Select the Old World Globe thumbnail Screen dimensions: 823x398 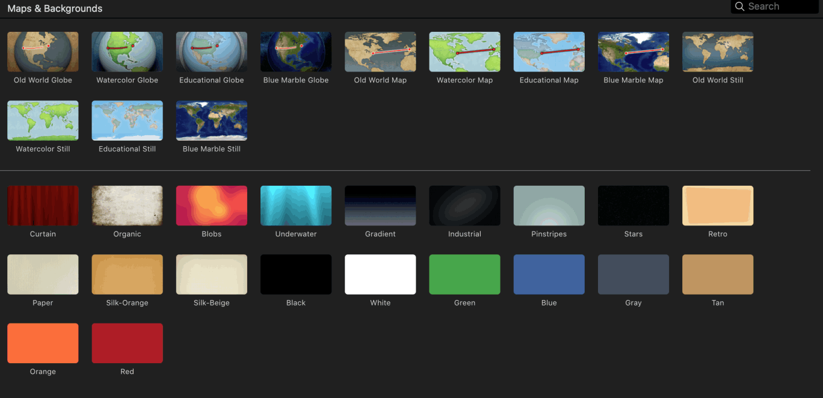pyautogui.click(x=43, y=52)
